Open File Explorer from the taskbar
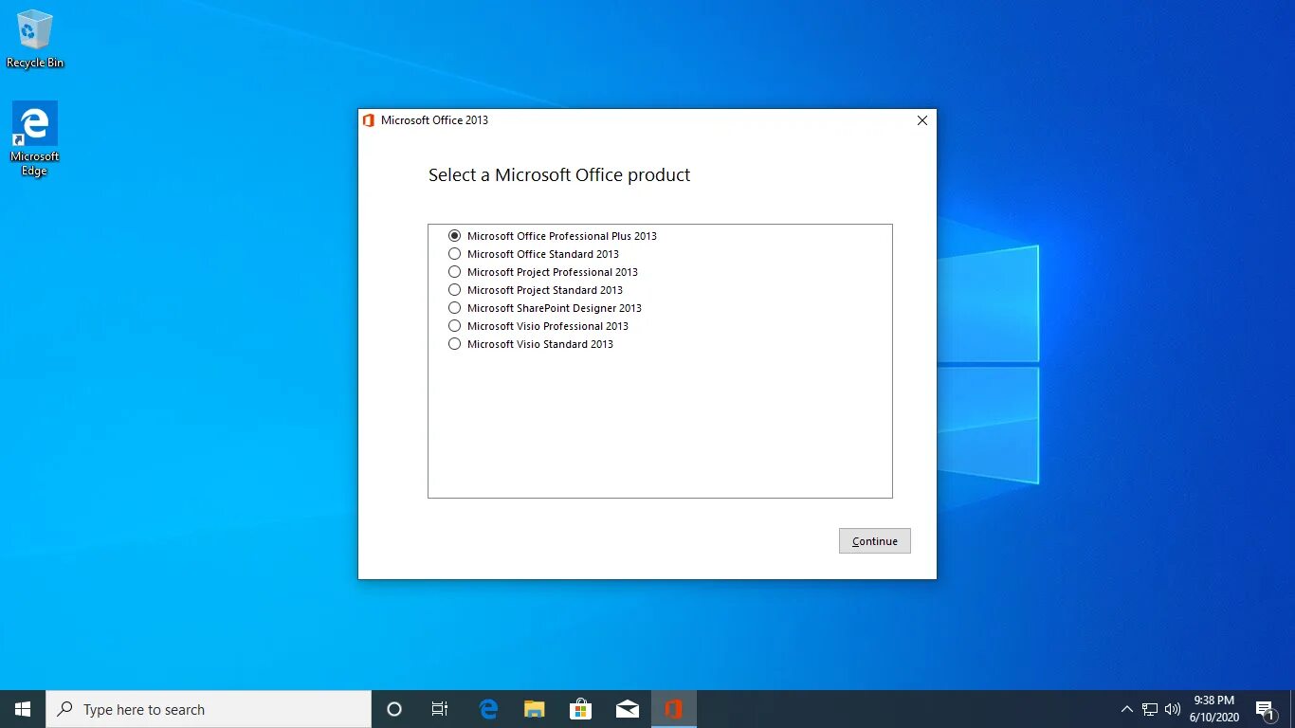The image size is (1295, 728). [x=534, y=708]
